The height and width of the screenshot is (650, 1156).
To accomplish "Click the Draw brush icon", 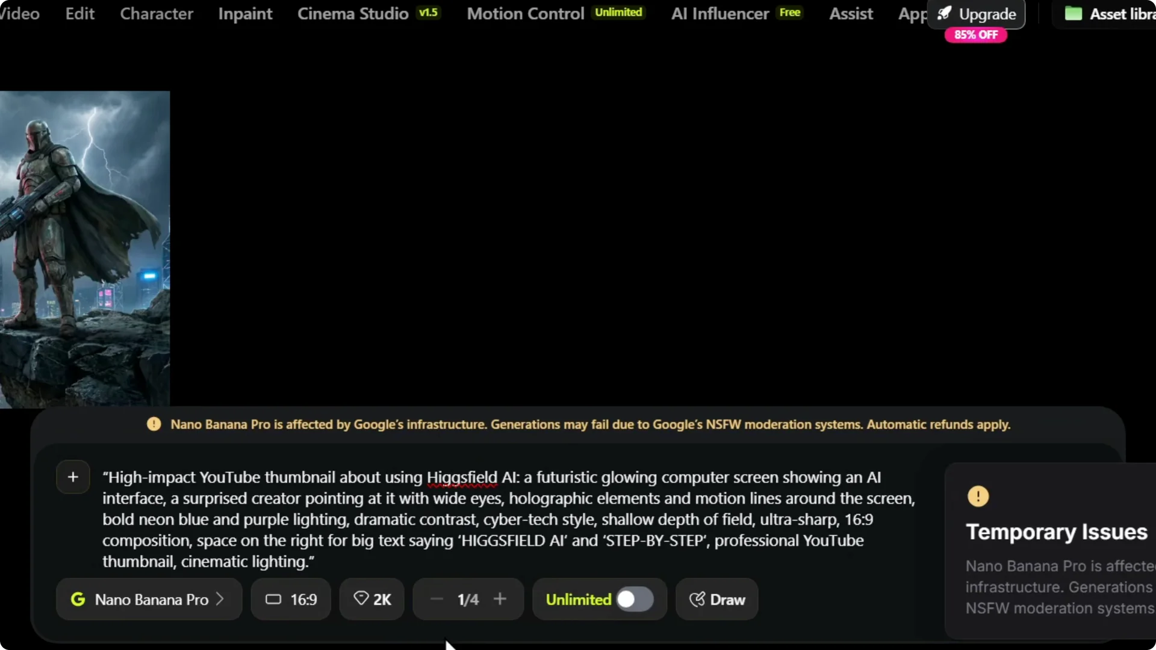I will (697, 599).
